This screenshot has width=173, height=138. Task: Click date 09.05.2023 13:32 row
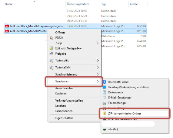point(77,21)
